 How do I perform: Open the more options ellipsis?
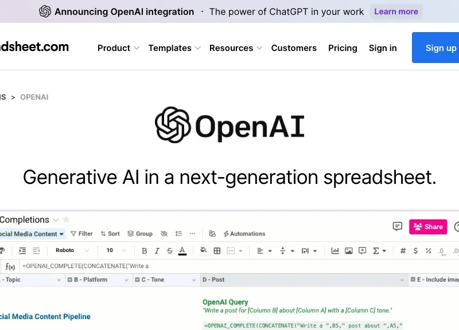click(192, 234)
